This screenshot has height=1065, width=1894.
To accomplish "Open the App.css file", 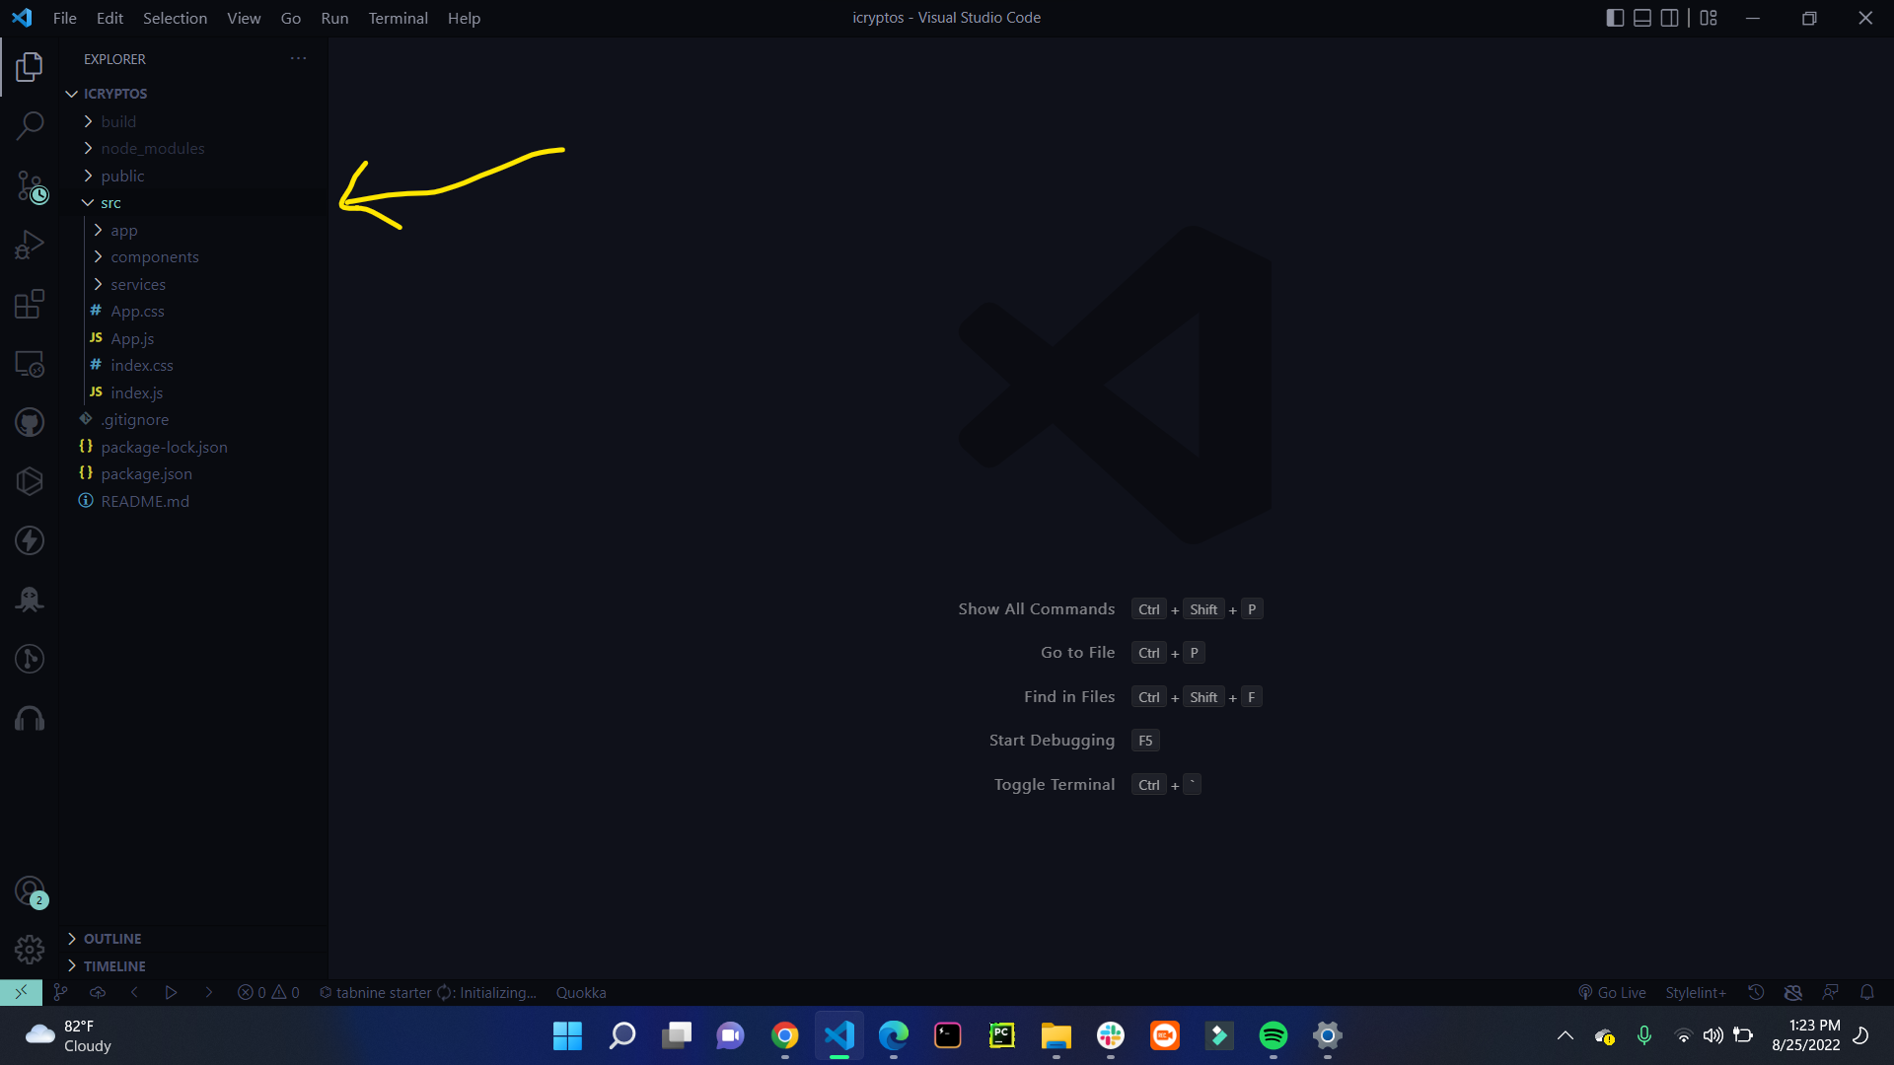I will [137, 311].
